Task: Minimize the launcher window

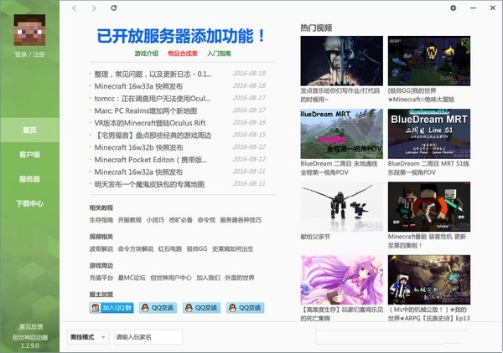Action: 473,8
